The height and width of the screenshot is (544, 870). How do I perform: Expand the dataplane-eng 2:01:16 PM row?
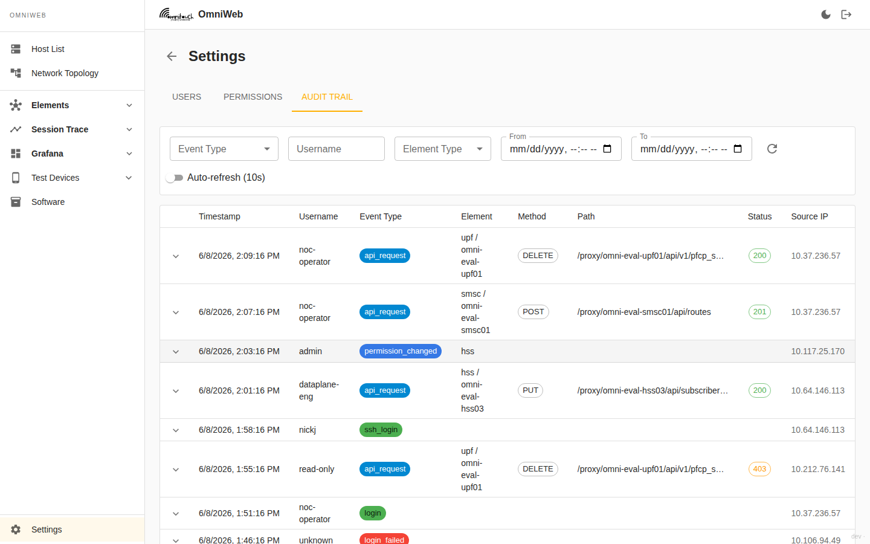coord(176,391)
